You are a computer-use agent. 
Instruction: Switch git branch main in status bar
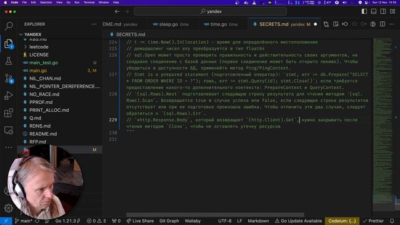(x=24, y=221)
